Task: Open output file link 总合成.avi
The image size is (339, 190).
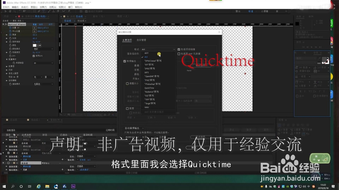Action: click(x=85, y=160)
